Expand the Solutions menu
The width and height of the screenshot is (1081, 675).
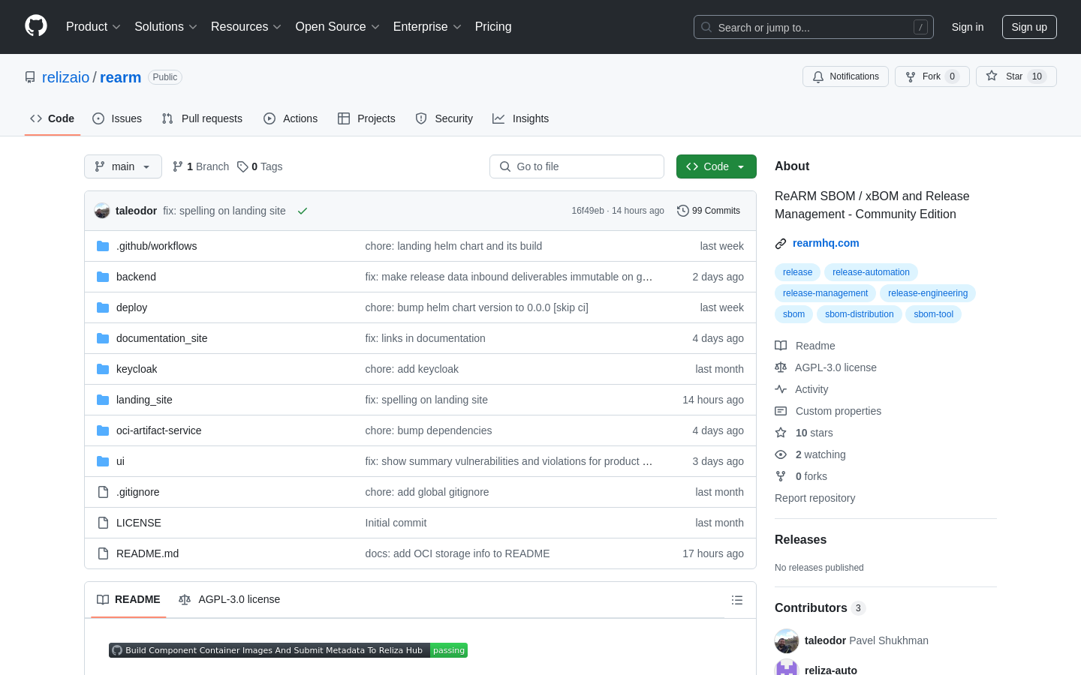click(166, 27)
